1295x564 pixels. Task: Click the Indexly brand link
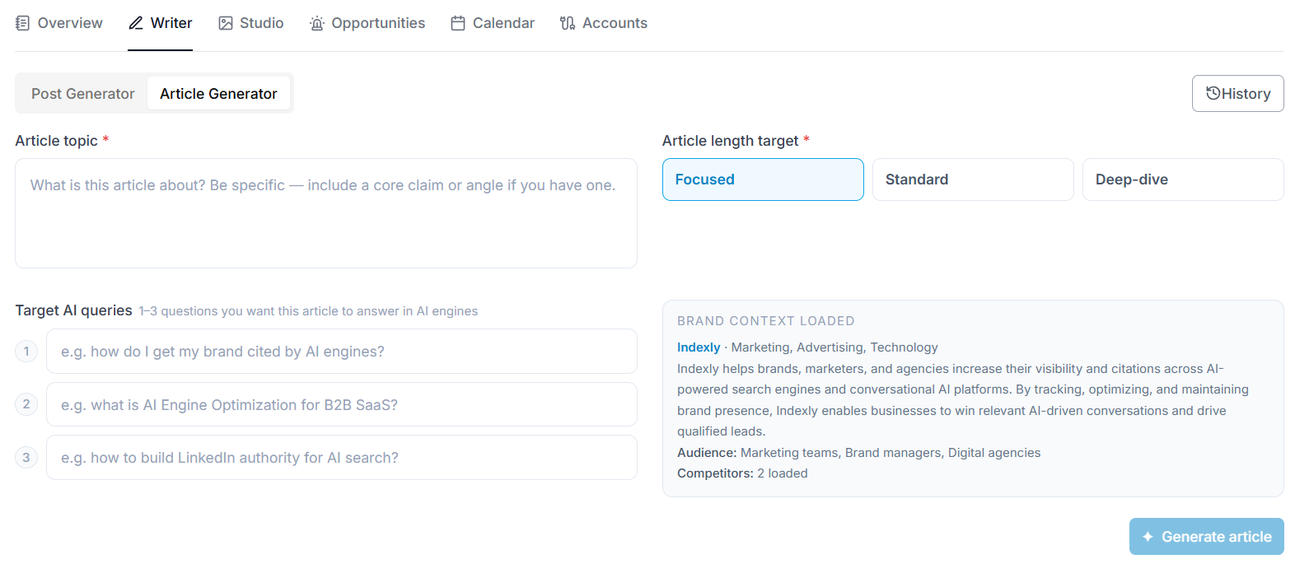pyautogui.click(x=699, y=347)
